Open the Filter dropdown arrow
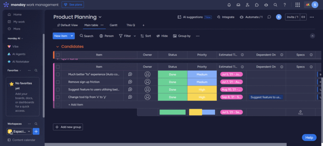 coord(135,36)
